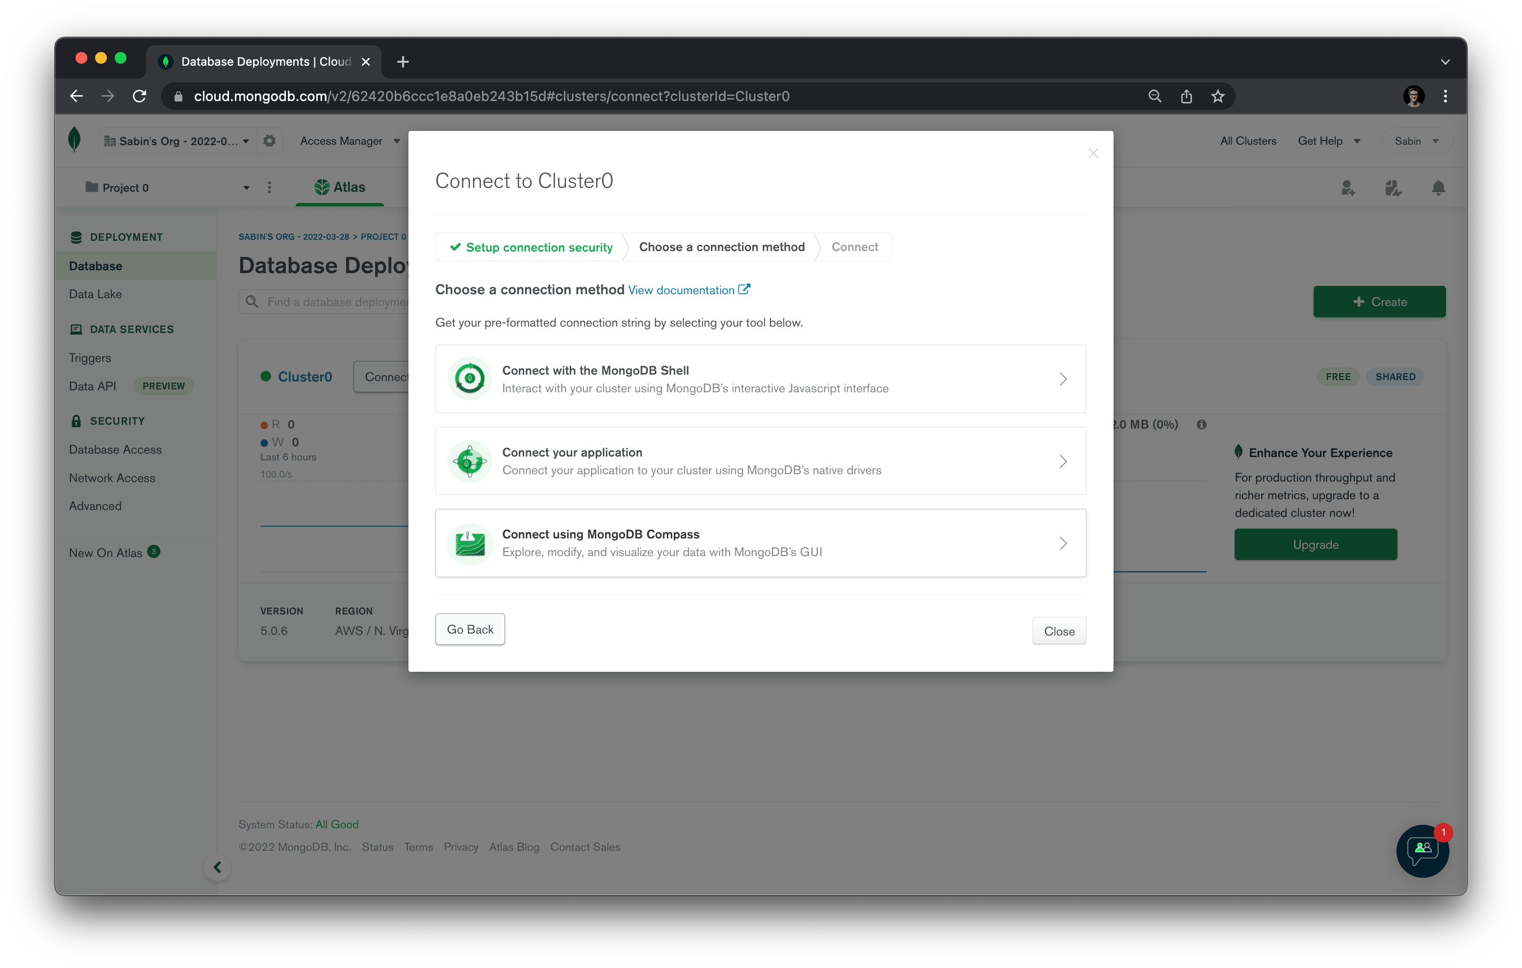
Task: Open the support chat bubble
Action: (1423, 850)
